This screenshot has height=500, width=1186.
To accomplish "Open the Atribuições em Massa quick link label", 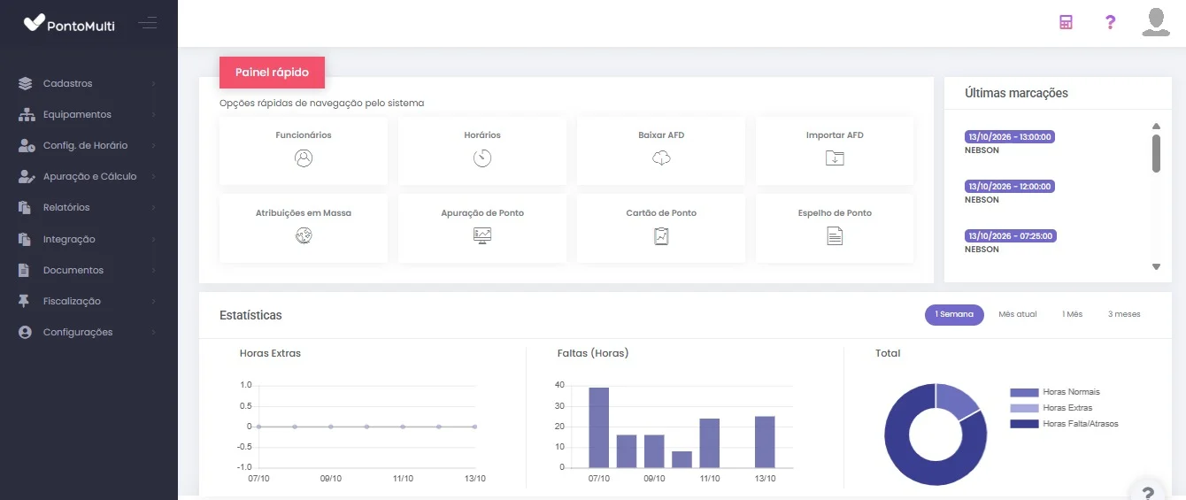I will [x=304, y=213].
